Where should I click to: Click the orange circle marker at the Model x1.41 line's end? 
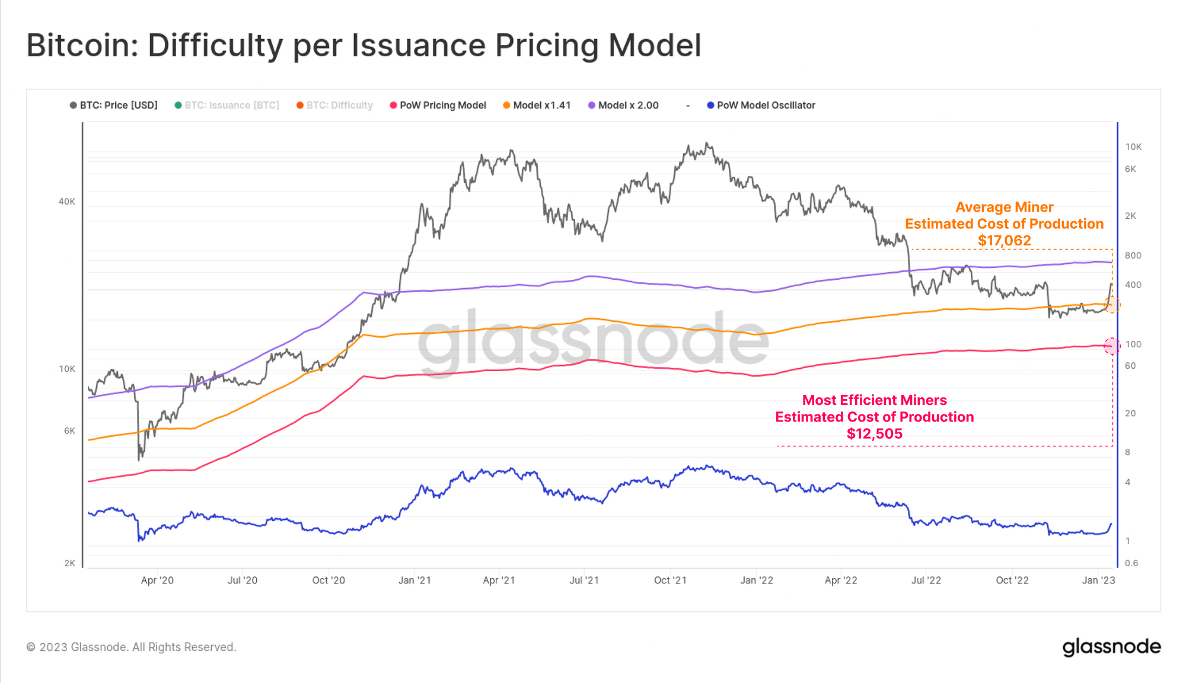point(1112,305)
